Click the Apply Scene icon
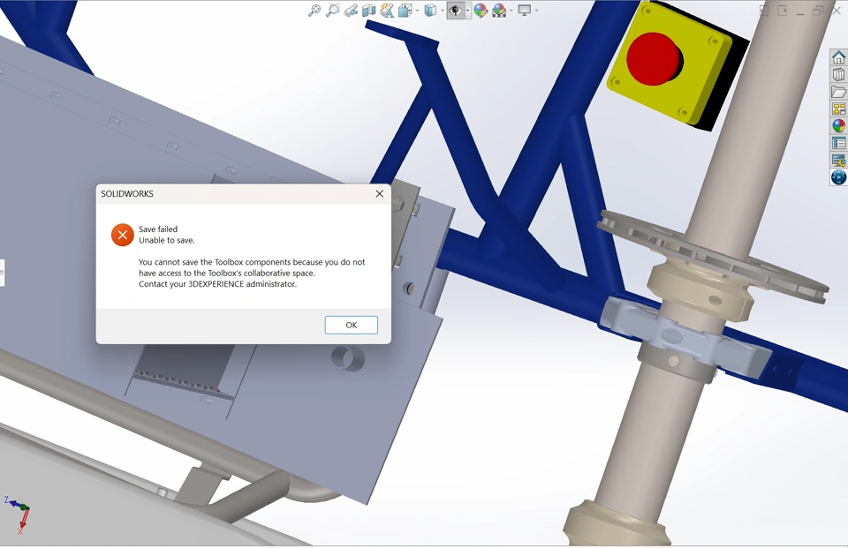This screenshot has width=848, height=548. pyautogui.click(x=499, y=11)
